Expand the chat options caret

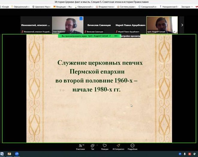(x=97, y=145)
